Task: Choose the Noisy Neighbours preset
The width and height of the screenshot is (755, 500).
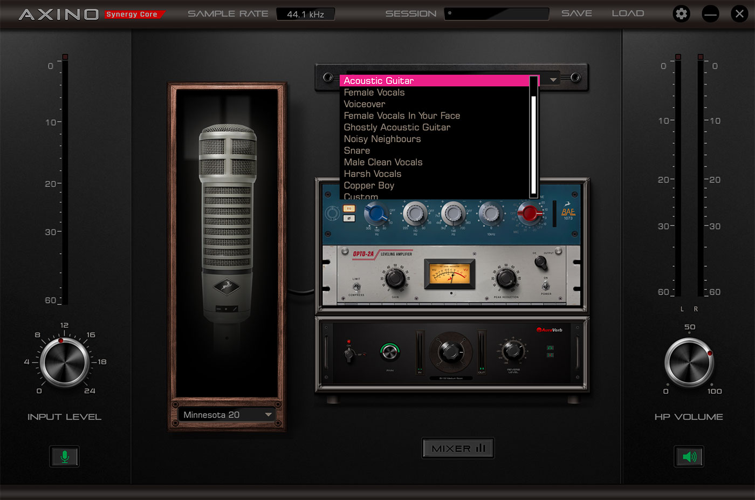Action: 382,139
